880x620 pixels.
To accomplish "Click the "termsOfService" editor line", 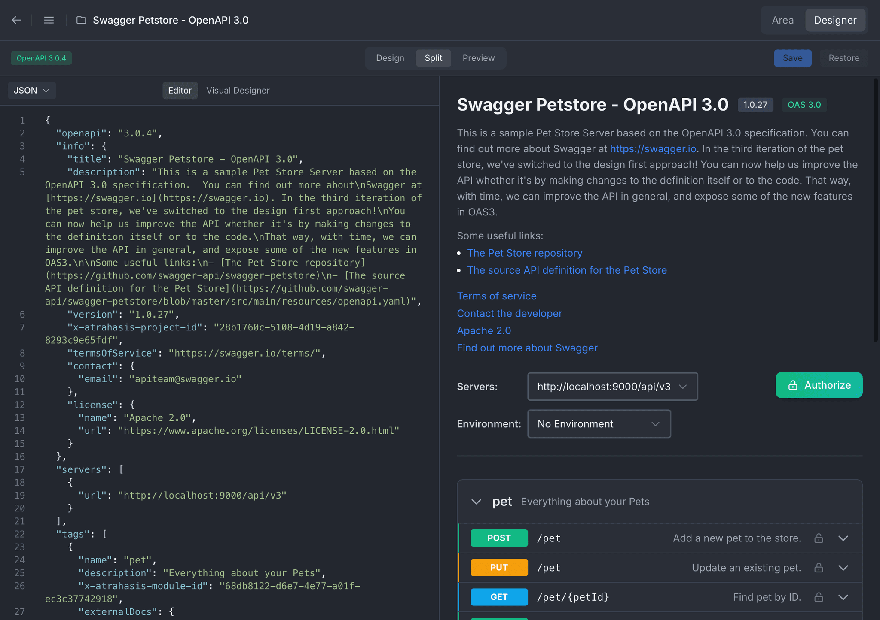I will point(196,353).
